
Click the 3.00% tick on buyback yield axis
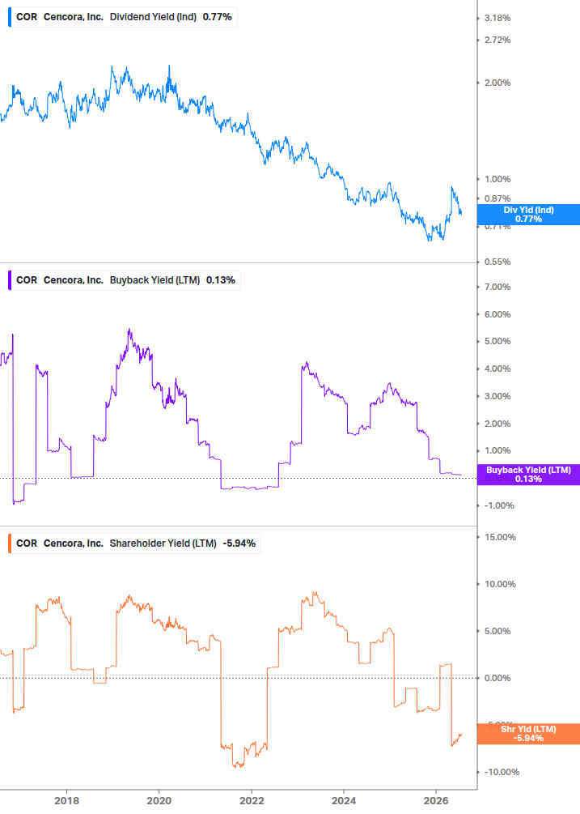pos(497,397)
